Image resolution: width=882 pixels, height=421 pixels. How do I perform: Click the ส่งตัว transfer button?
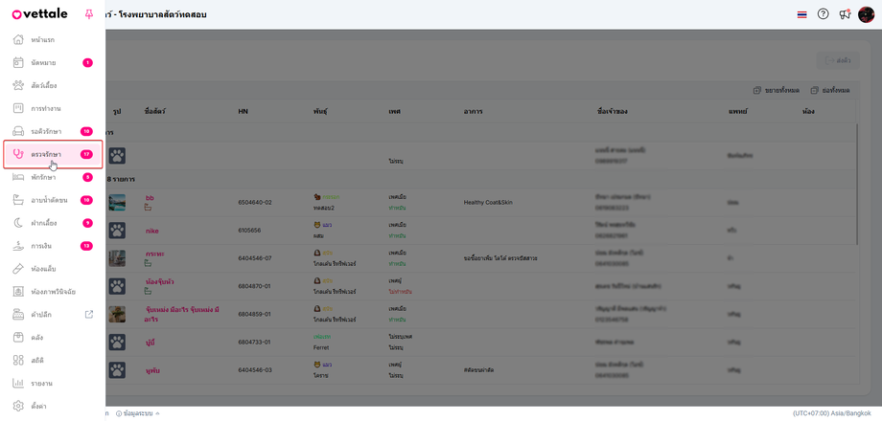[838, 60]
